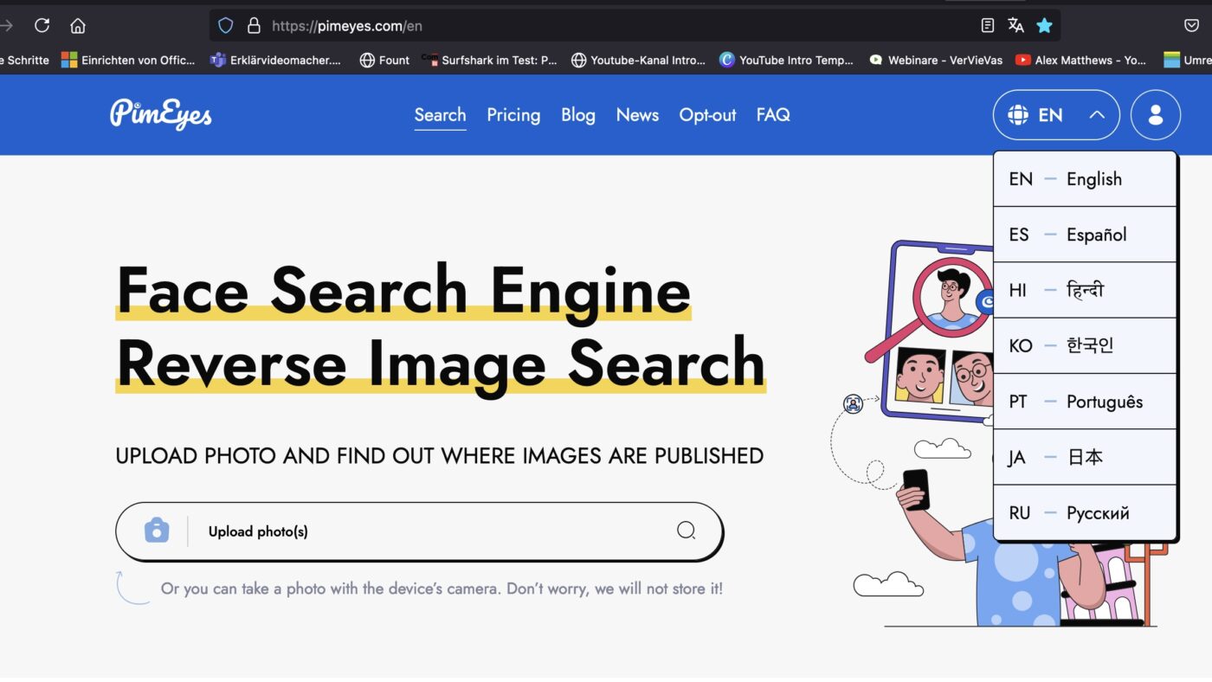
Task: Open the Youtube-Kanal Intro bookmark
Action: pyautogui.click(x=639, y=60)
